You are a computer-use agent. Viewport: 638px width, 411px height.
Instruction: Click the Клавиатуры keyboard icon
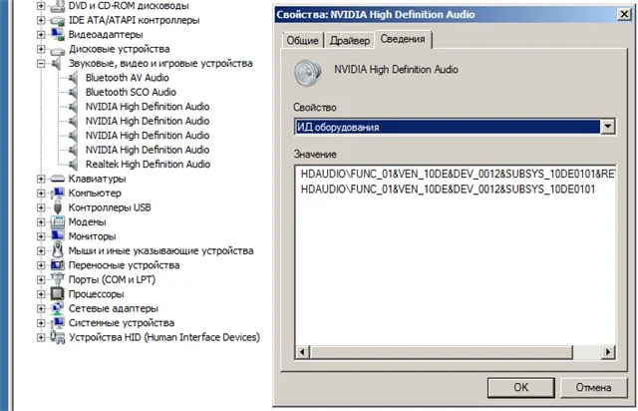point(58,179)
